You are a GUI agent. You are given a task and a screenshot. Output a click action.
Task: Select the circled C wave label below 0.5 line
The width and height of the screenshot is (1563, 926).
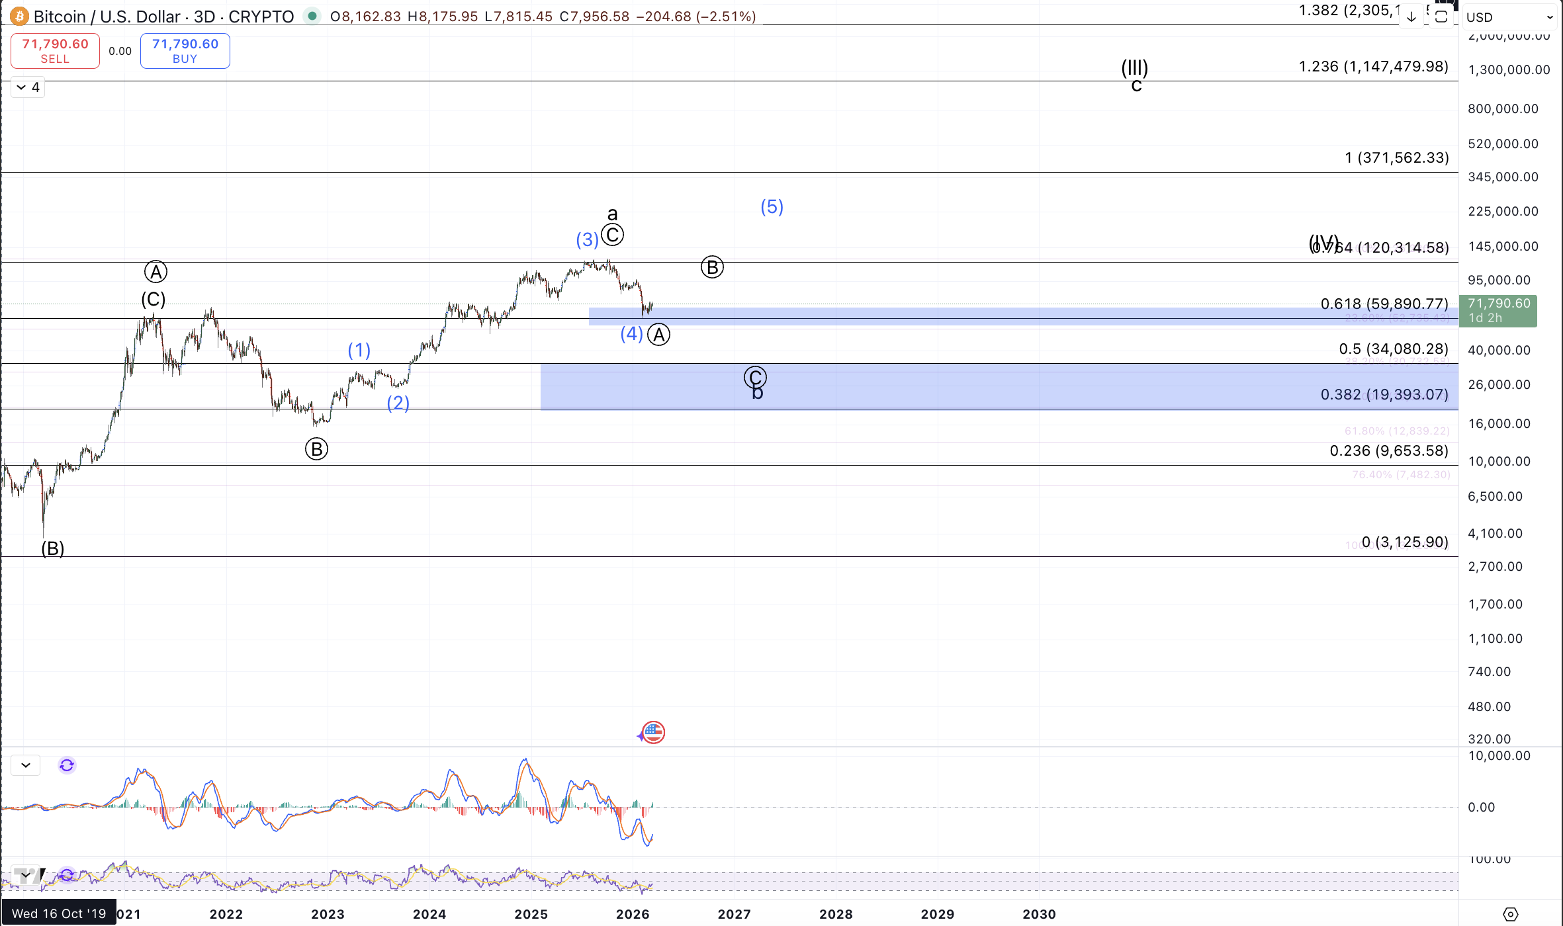point(755,377)
